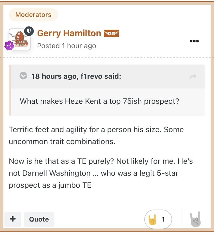Click the purple rank icon on avatar

9,45
